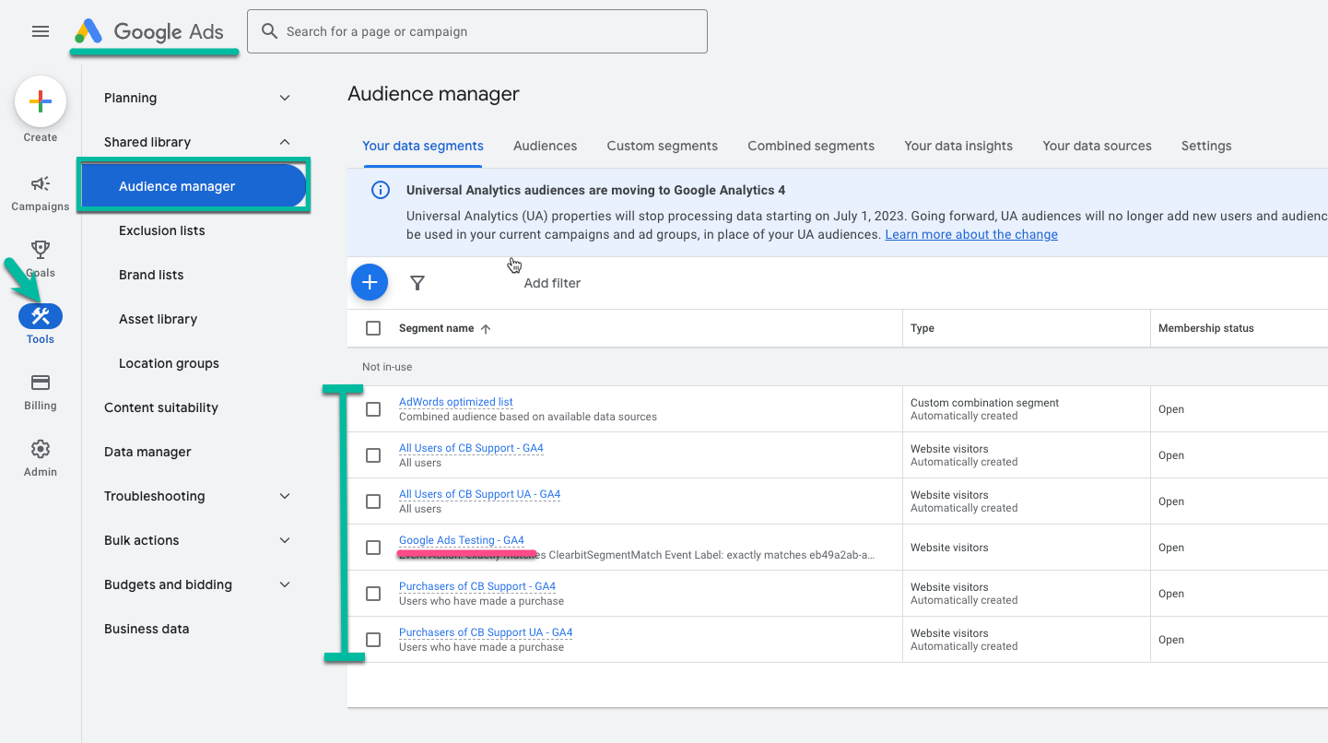Open AdWords optimized list segment
This screenshot has height=743, width=1328.
pos(456,402)
